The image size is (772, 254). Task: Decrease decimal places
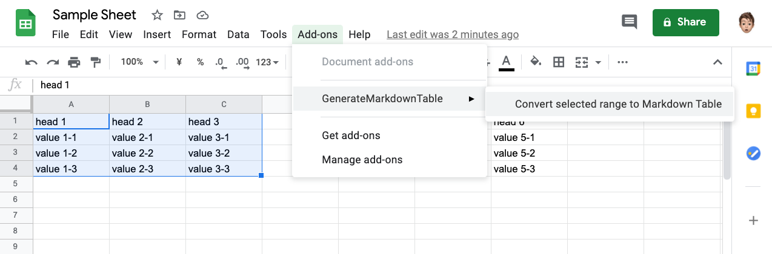[x=221, y=62]
